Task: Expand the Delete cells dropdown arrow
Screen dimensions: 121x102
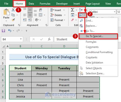Action: click(65, 15)
